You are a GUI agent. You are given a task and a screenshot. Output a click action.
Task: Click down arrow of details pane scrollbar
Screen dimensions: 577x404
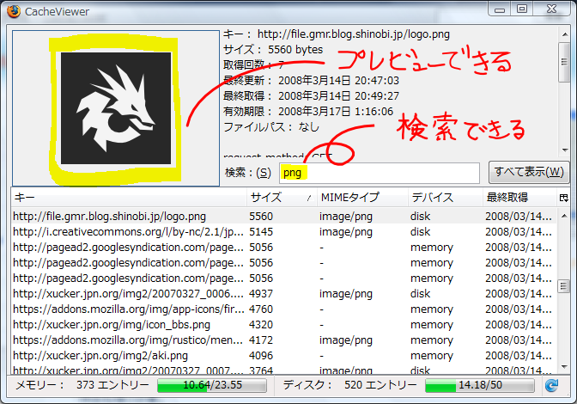click(564, 150)
